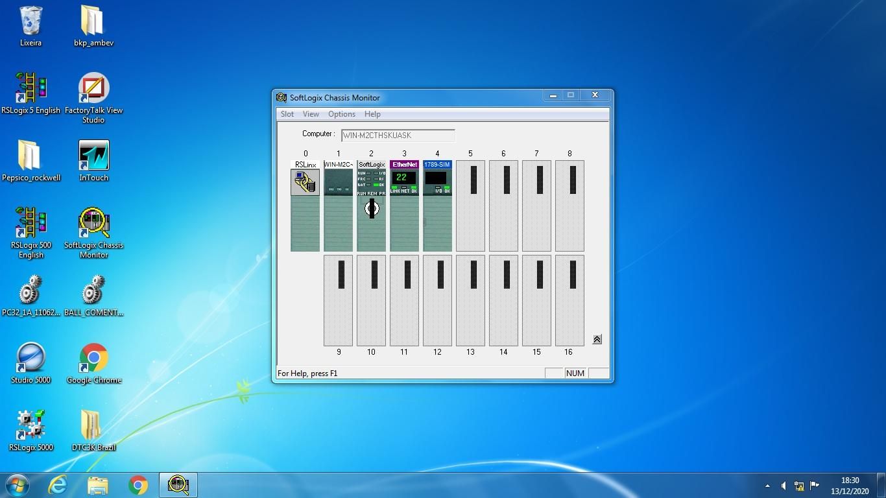Image resolution: width=886 pixels, height=498 pixels.
Task: Show hidden system tray icons
Action: coord(767,486)
